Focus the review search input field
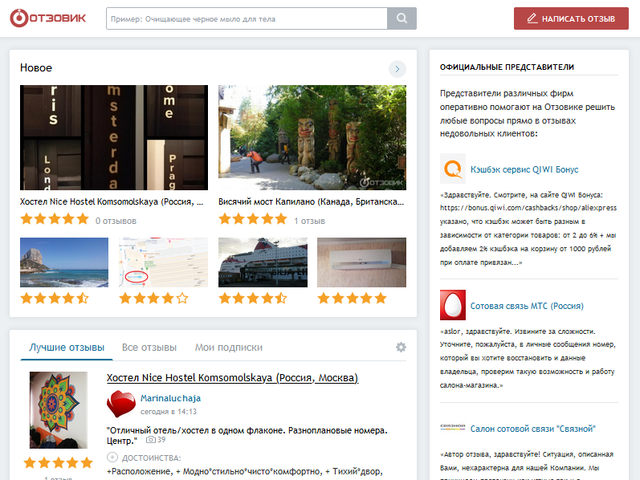 click(247, 18)
